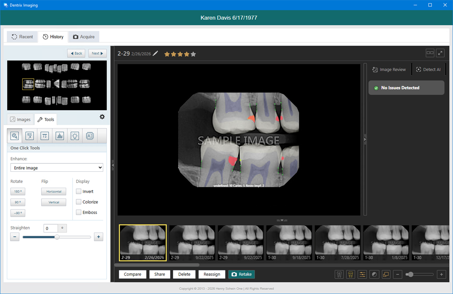453x294 pixels.
Task: Expand image to full screen
Action: [440, 53]
